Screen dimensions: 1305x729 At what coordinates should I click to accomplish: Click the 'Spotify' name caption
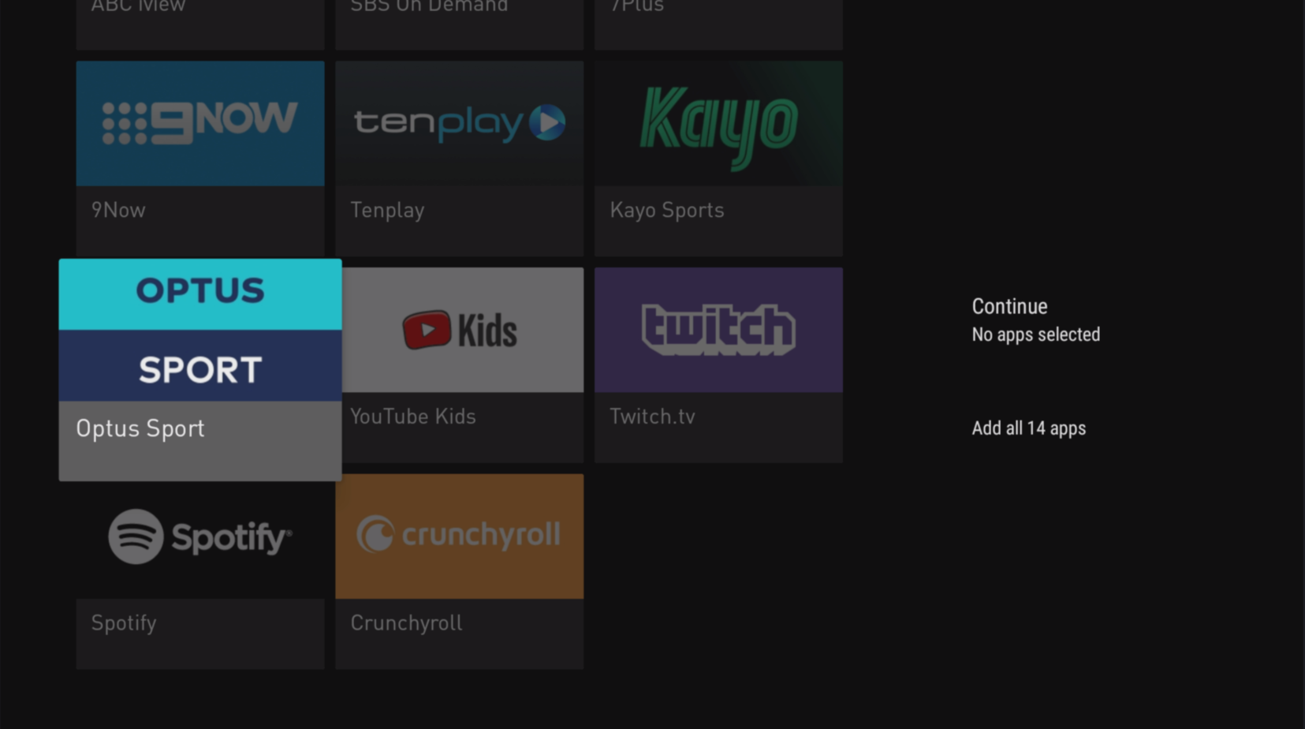124,623
